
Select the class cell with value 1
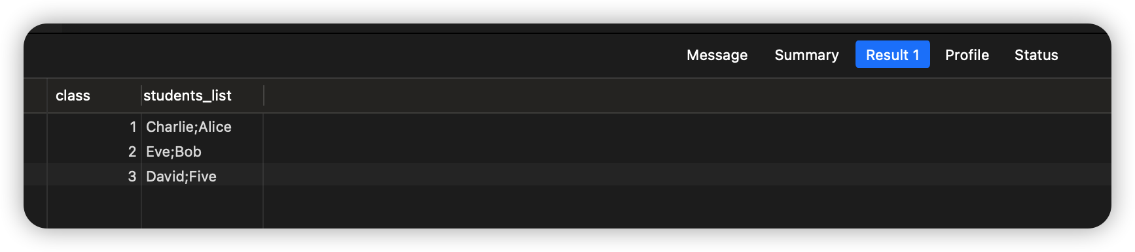[x=94, y=127]
